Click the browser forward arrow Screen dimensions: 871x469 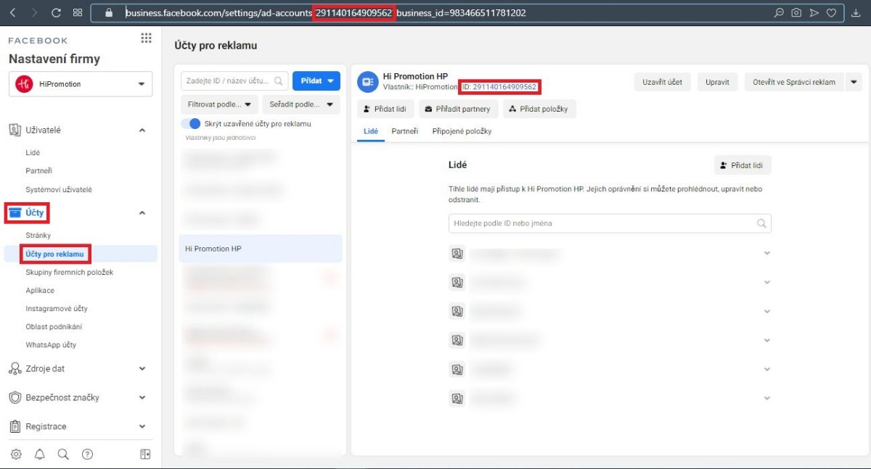[x=34, y=12]
